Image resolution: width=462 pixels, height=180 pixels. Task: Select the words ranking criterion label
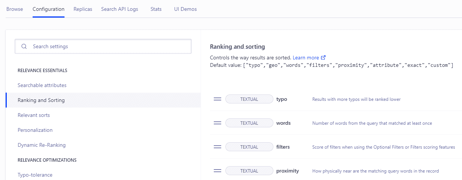283,123
